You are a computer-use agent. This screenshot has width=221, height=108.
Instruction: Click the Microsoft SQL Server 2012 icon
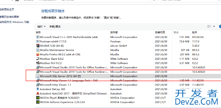coord(38,76)
